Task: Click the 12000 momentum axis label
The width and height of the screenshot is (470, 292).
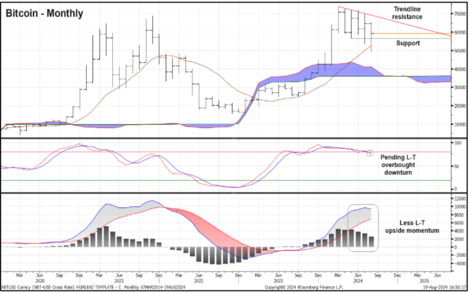Action: click(x=460, y=199)
